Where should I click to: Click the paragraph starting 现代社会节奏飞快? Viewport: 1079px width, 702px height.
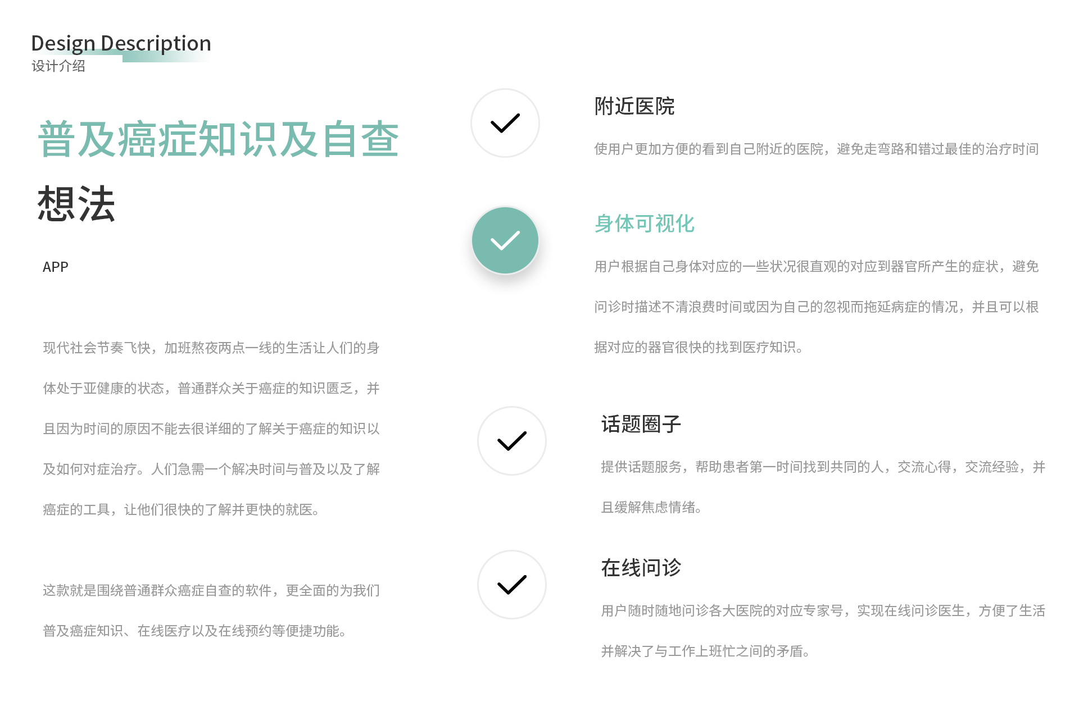pos(211,429)
